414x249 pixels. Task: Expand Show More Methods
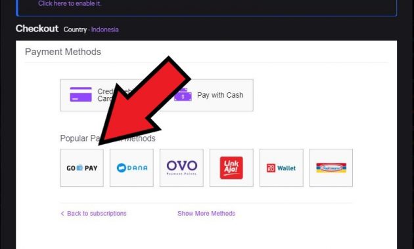point(206,214)
